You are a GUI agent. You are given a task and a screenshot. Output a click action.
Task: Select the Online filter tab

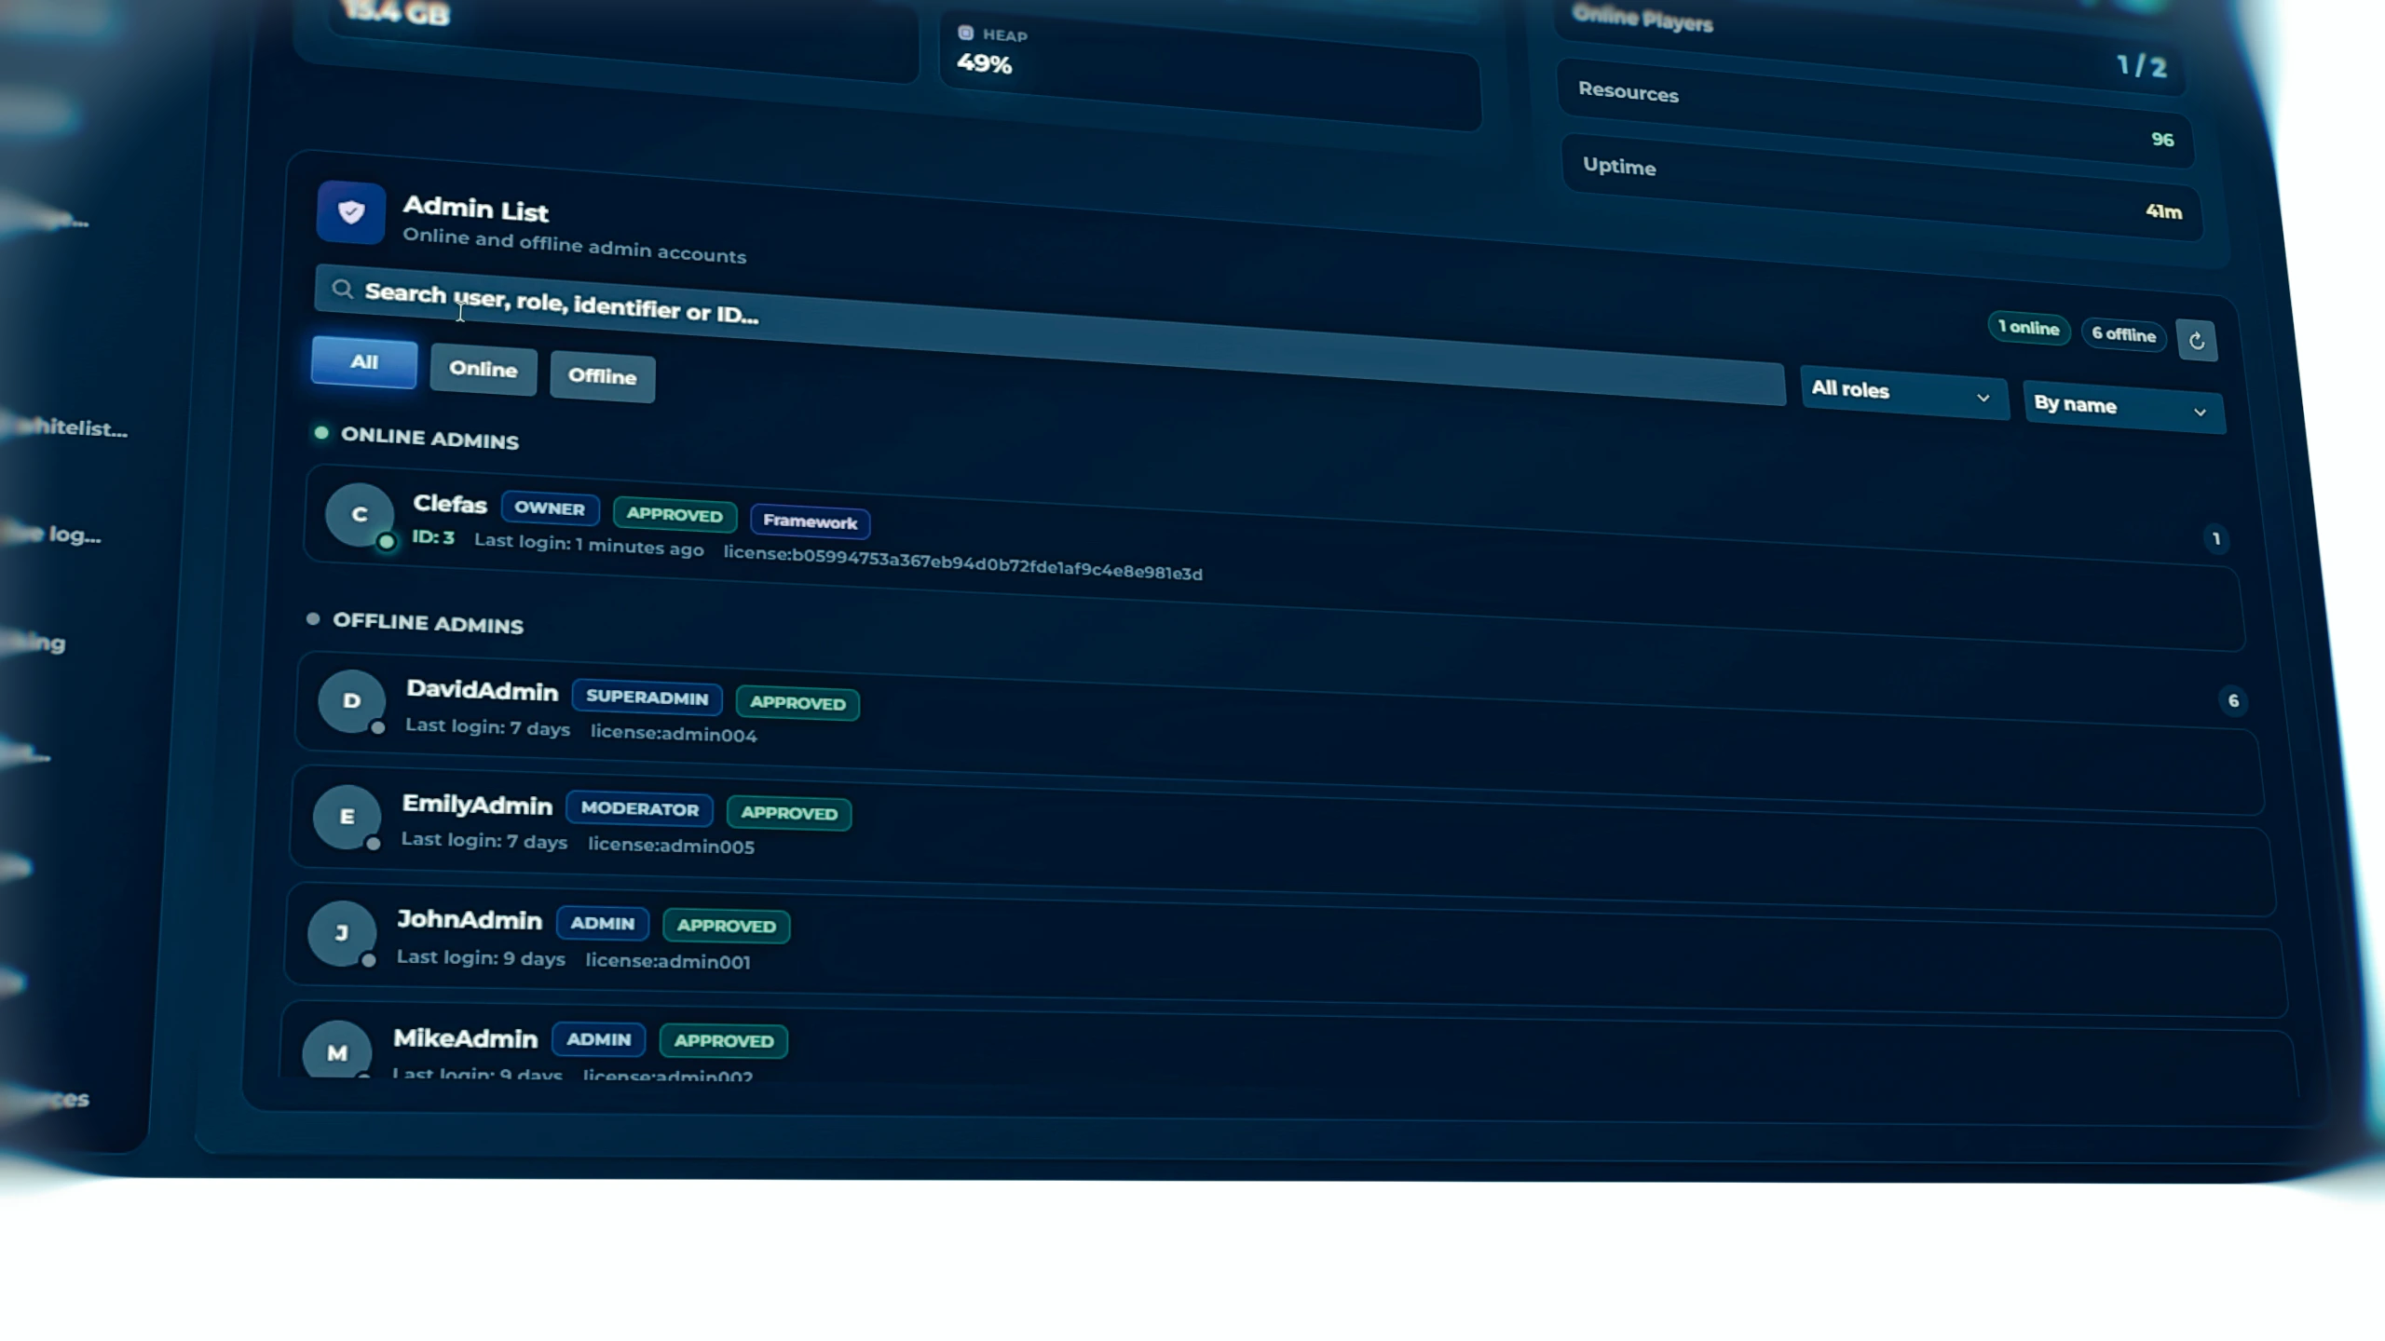click(x=484, y=369)
